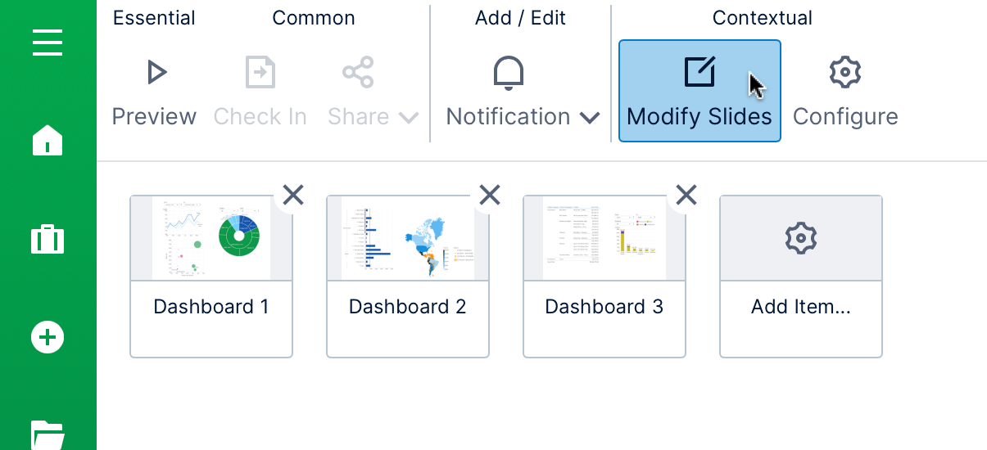Select the Dashboard 1 thumbnail
Viewport: 987px width, 450px height.
[x=211, y=239]
